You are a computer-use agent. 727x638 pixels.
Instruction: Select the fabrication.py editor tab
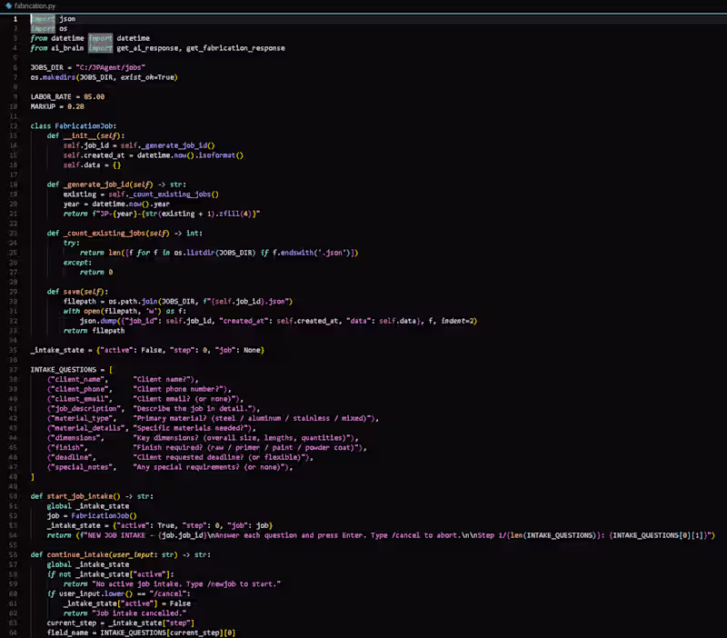click(x=31, y=6)
